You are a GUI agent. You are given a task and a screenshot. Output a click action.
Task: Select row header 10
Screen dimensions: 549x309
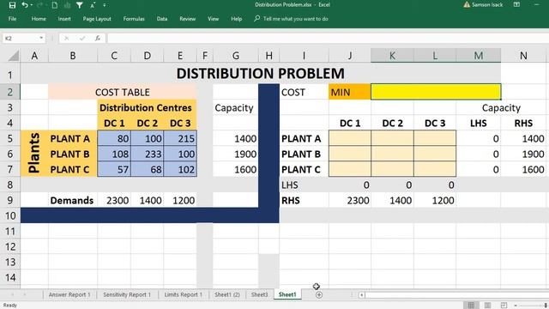10,215
